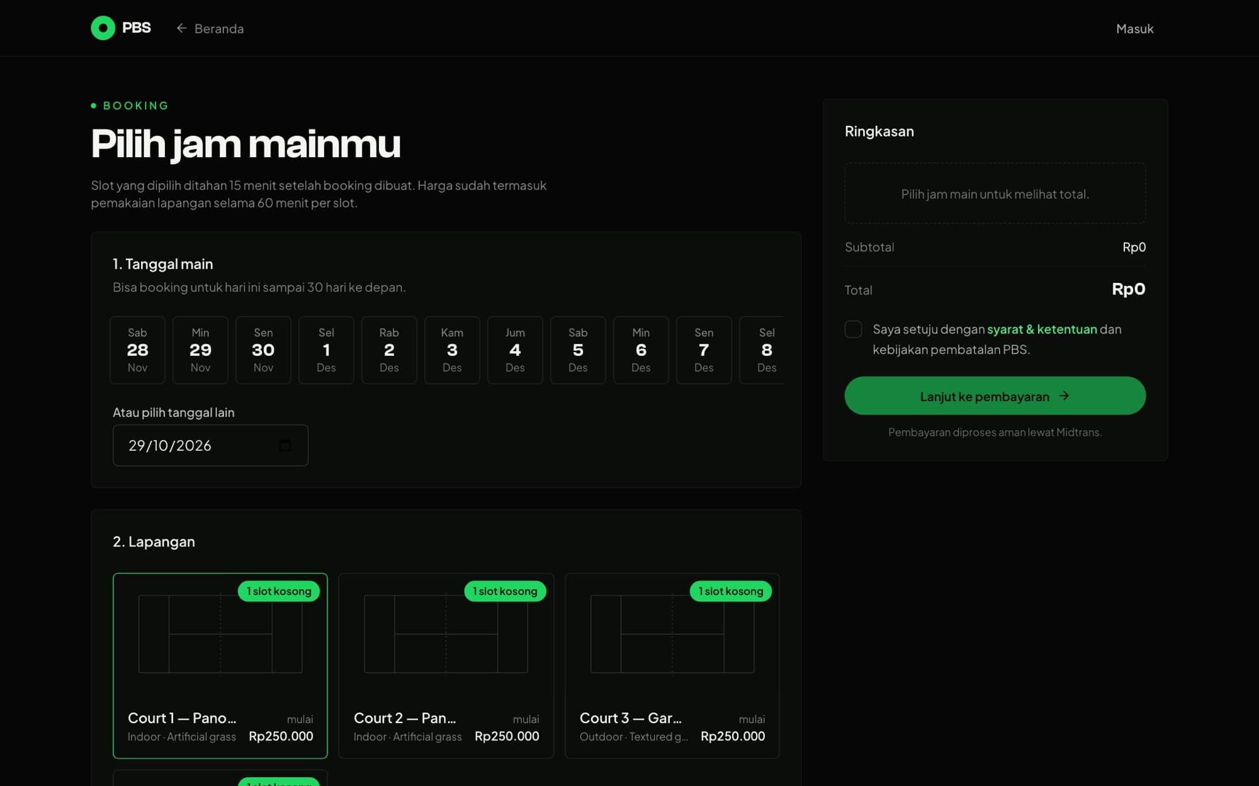Select Sab 5 Des date
Screen dimensions: 1259x786
578,350
